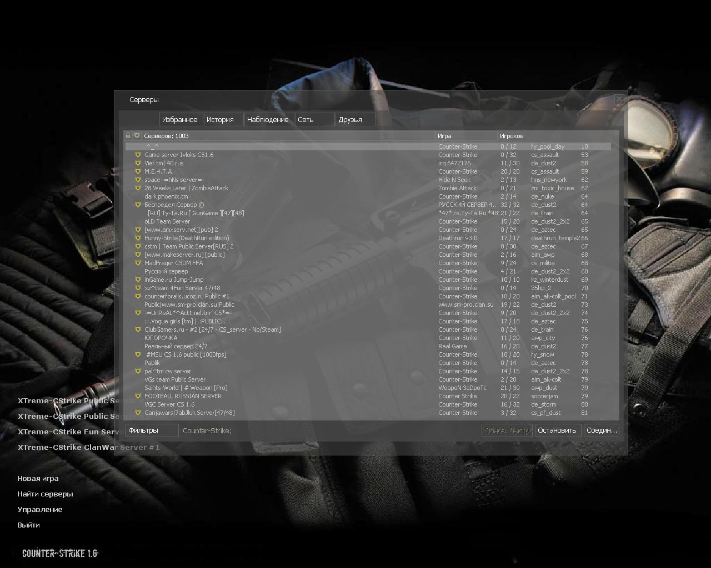Open the Избранное tab

[x=179, y=120]
